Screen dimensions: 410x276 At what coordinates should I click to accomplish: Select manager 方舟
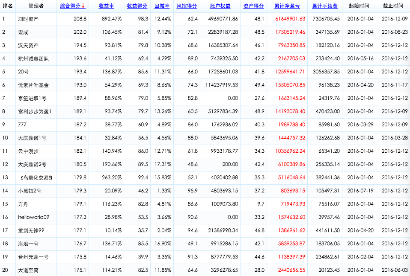pyautogui.click(x=23, y=204)
